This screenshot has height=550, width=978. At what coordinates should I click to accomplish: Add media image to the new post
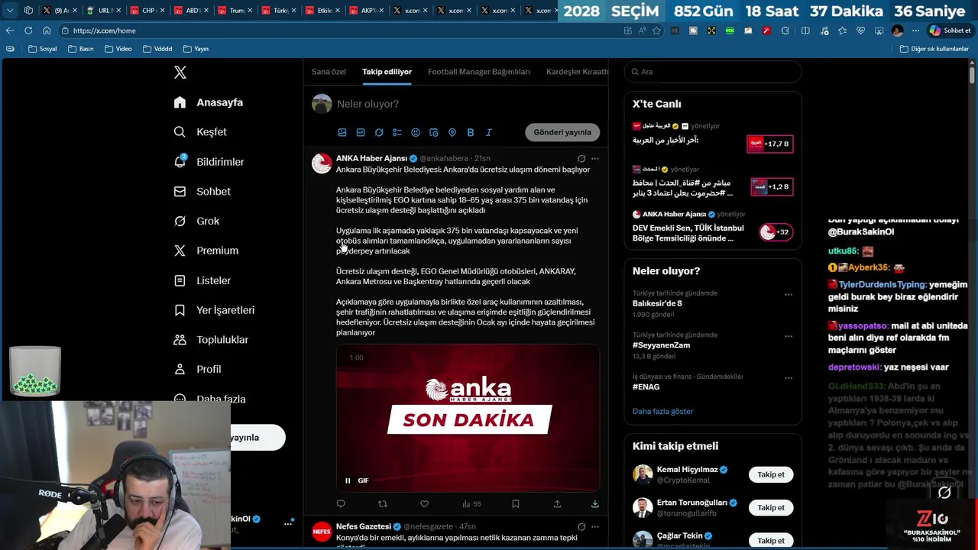(342, 132)
